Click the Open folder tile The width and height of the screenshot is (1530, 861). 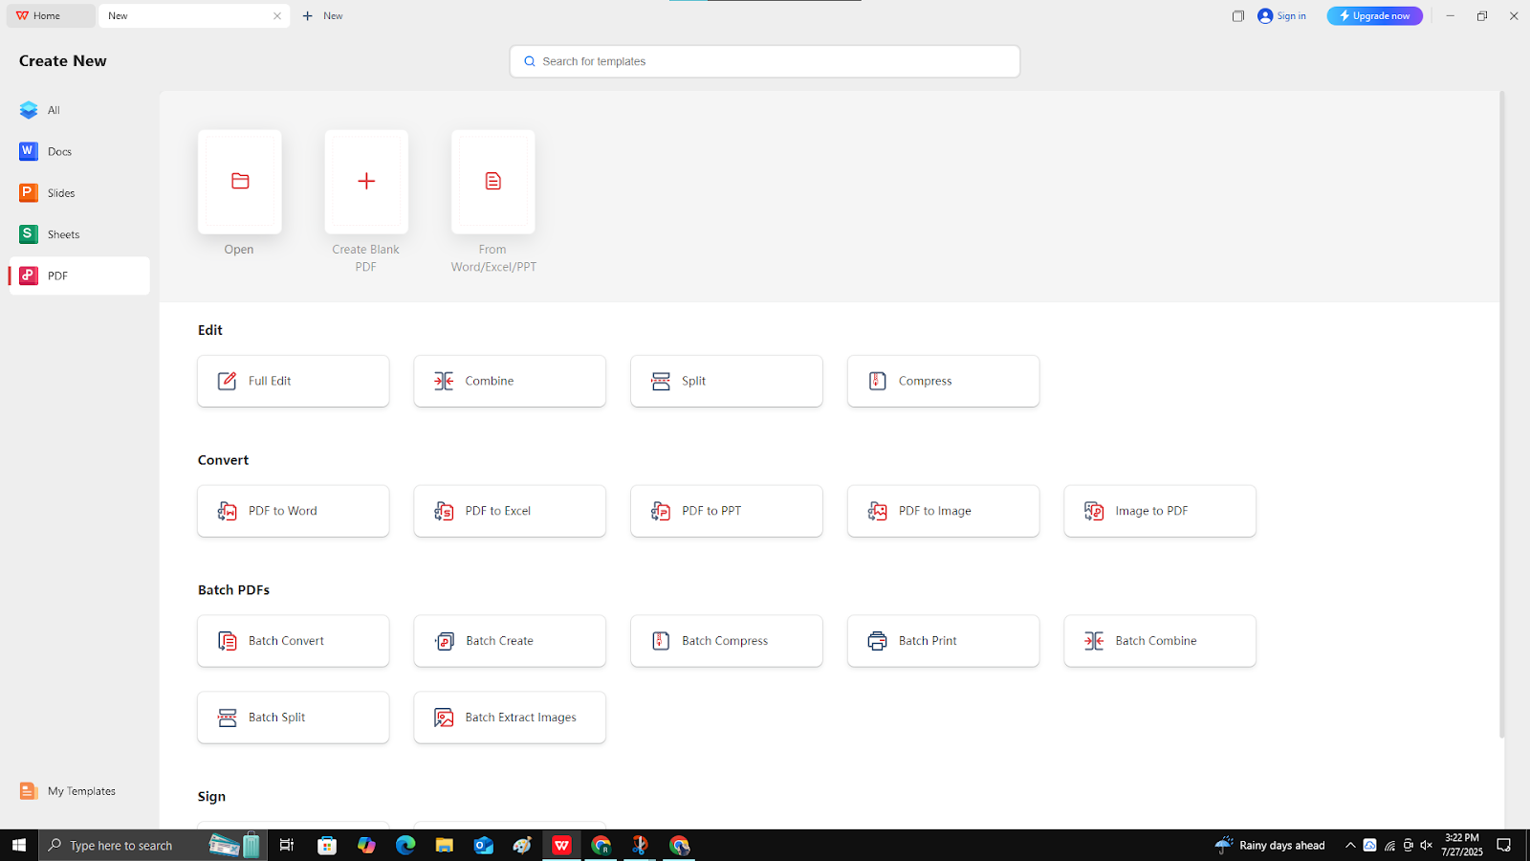pos(239,182)
